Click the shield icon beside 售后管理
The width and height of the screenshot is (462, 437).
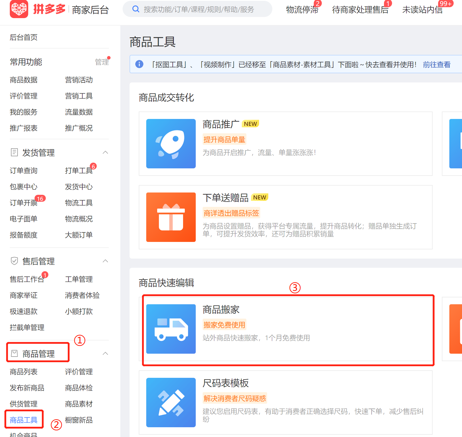14,261
